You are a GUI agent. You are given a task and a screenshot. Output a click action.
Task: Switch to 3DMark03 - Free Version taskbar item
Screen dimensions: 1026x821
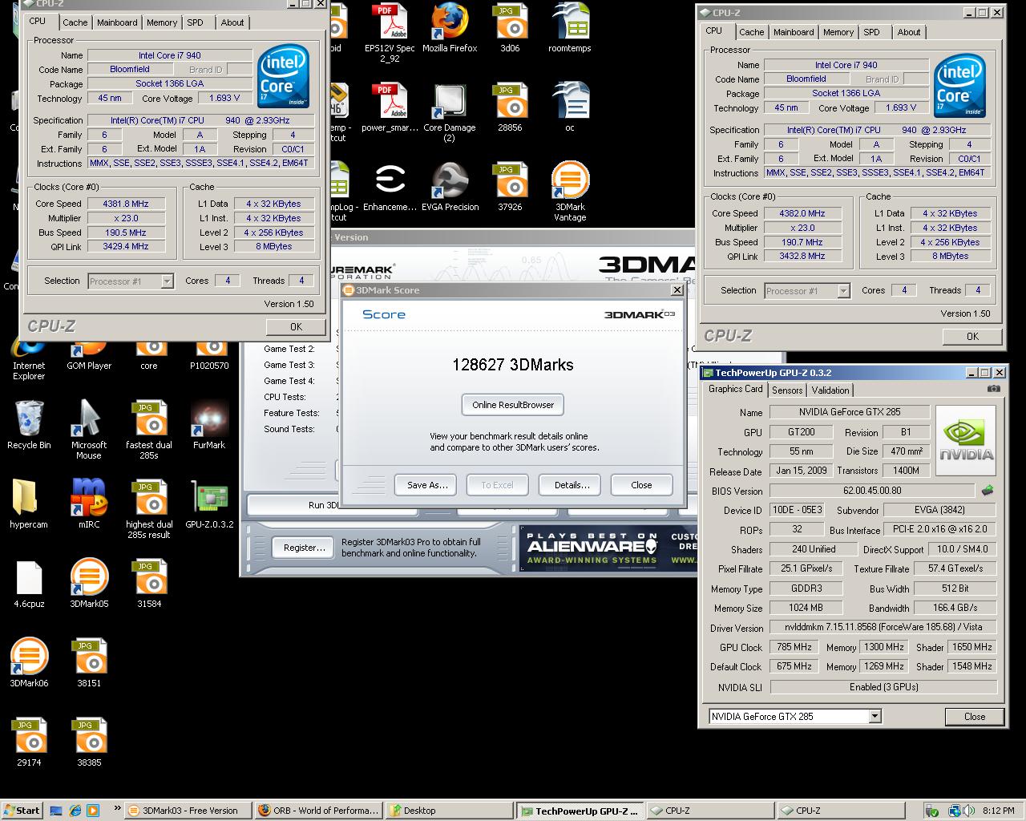pos(188,810)
